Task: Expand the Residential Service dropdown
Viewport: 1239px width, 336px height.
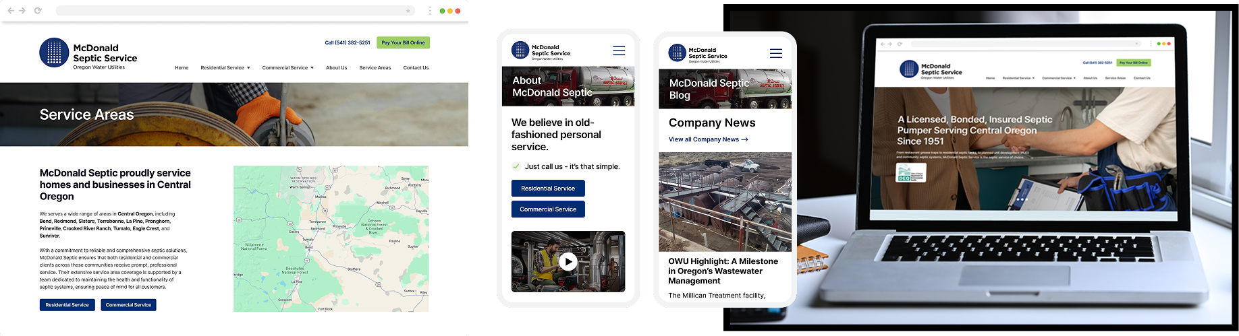Action: 225,68
